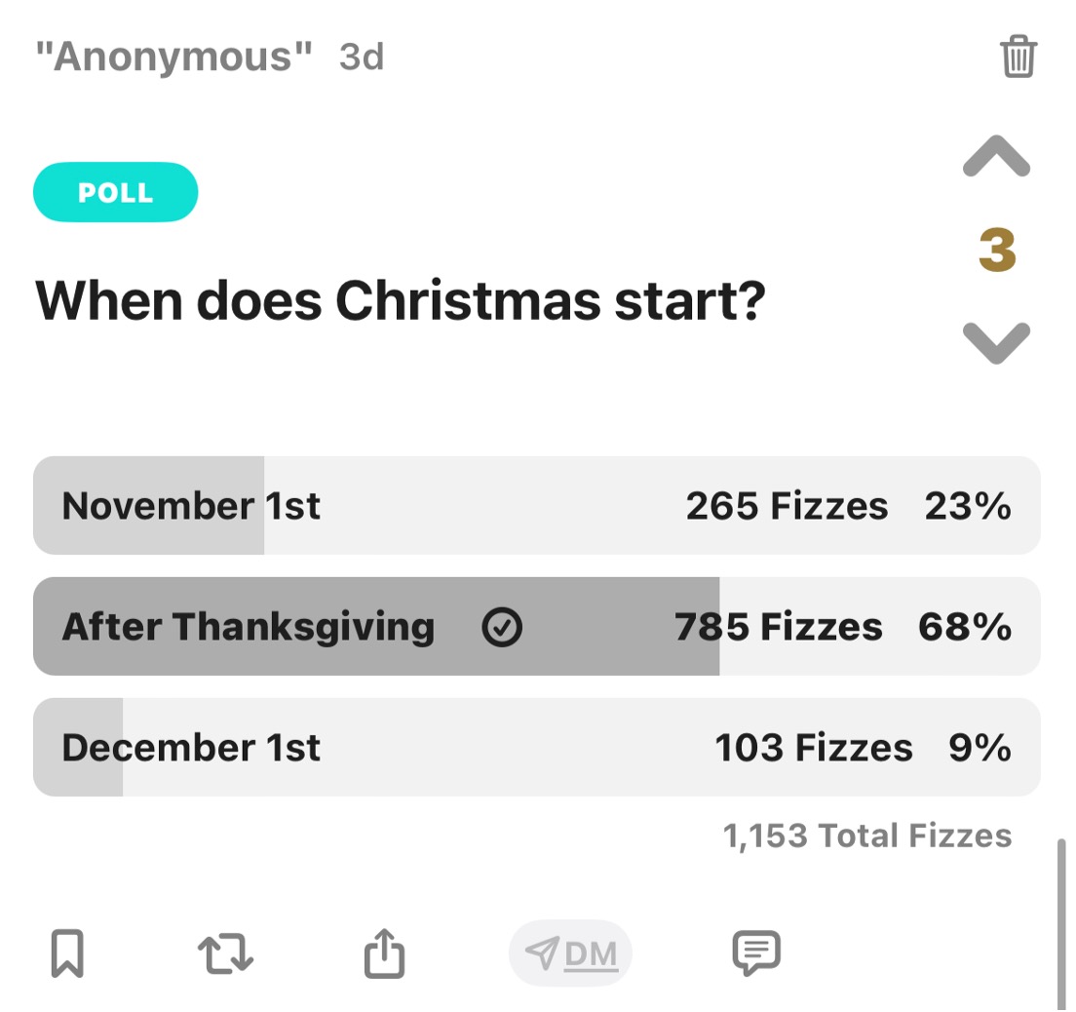
Task: Tap the checkmark on After Thanksgiving
Action: (502, 627)
